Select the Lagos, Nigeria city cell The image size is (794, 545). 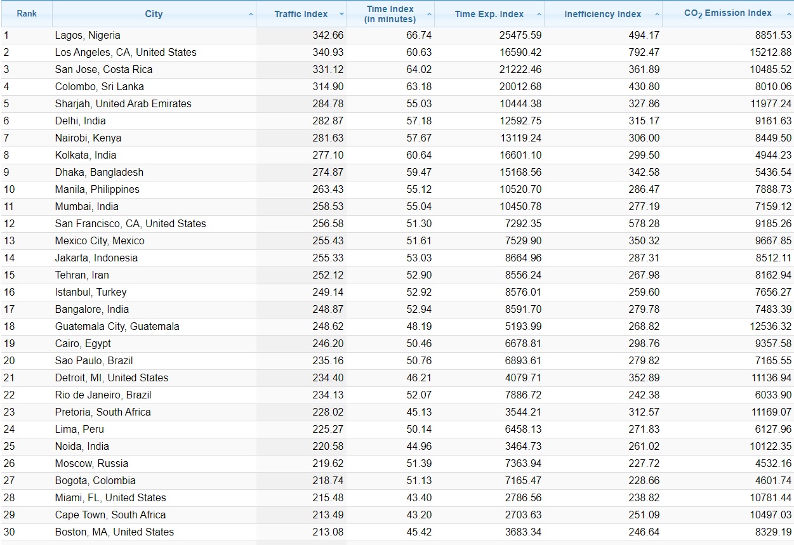coord(88,35)
